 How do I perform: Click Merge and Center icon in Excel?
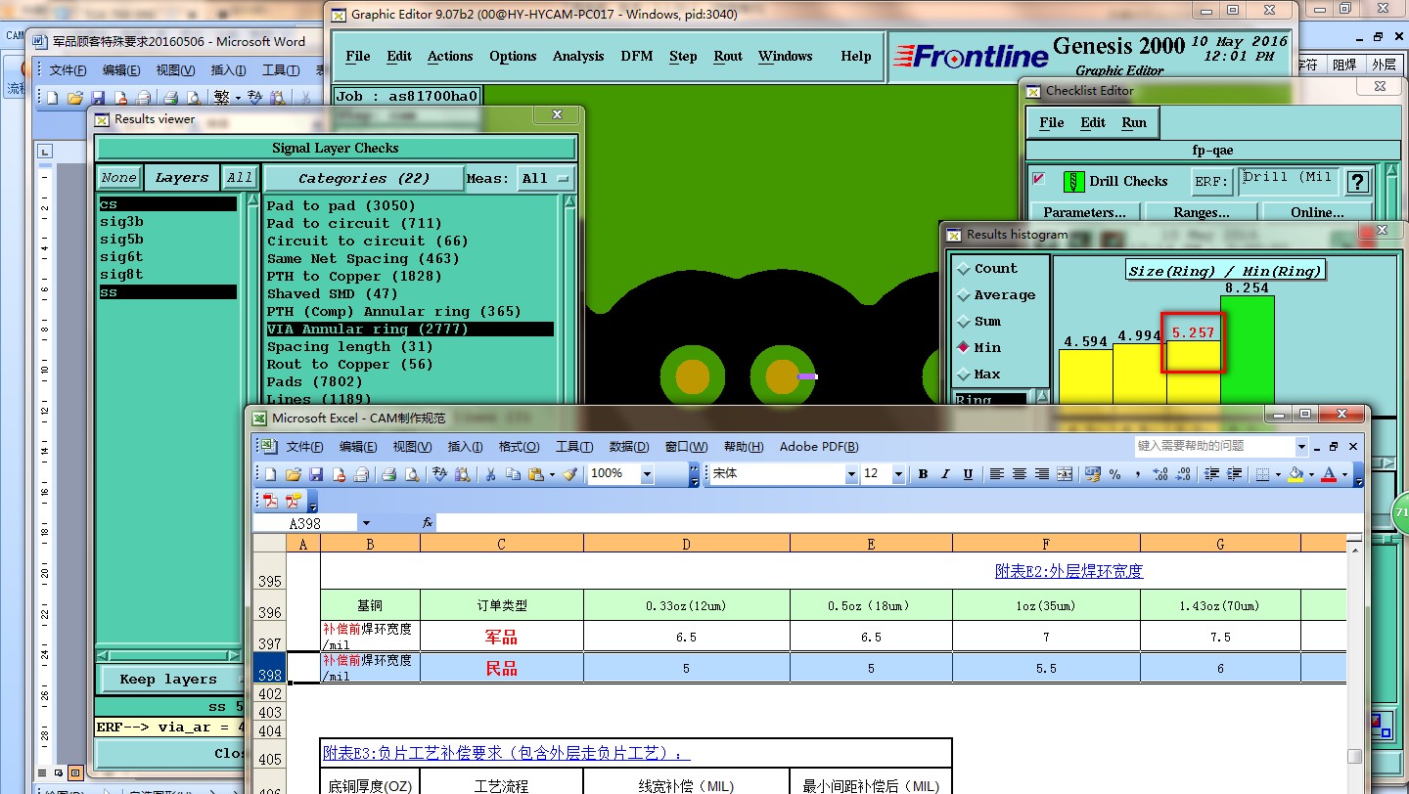pyautogui.click(x=1065, y=474)
